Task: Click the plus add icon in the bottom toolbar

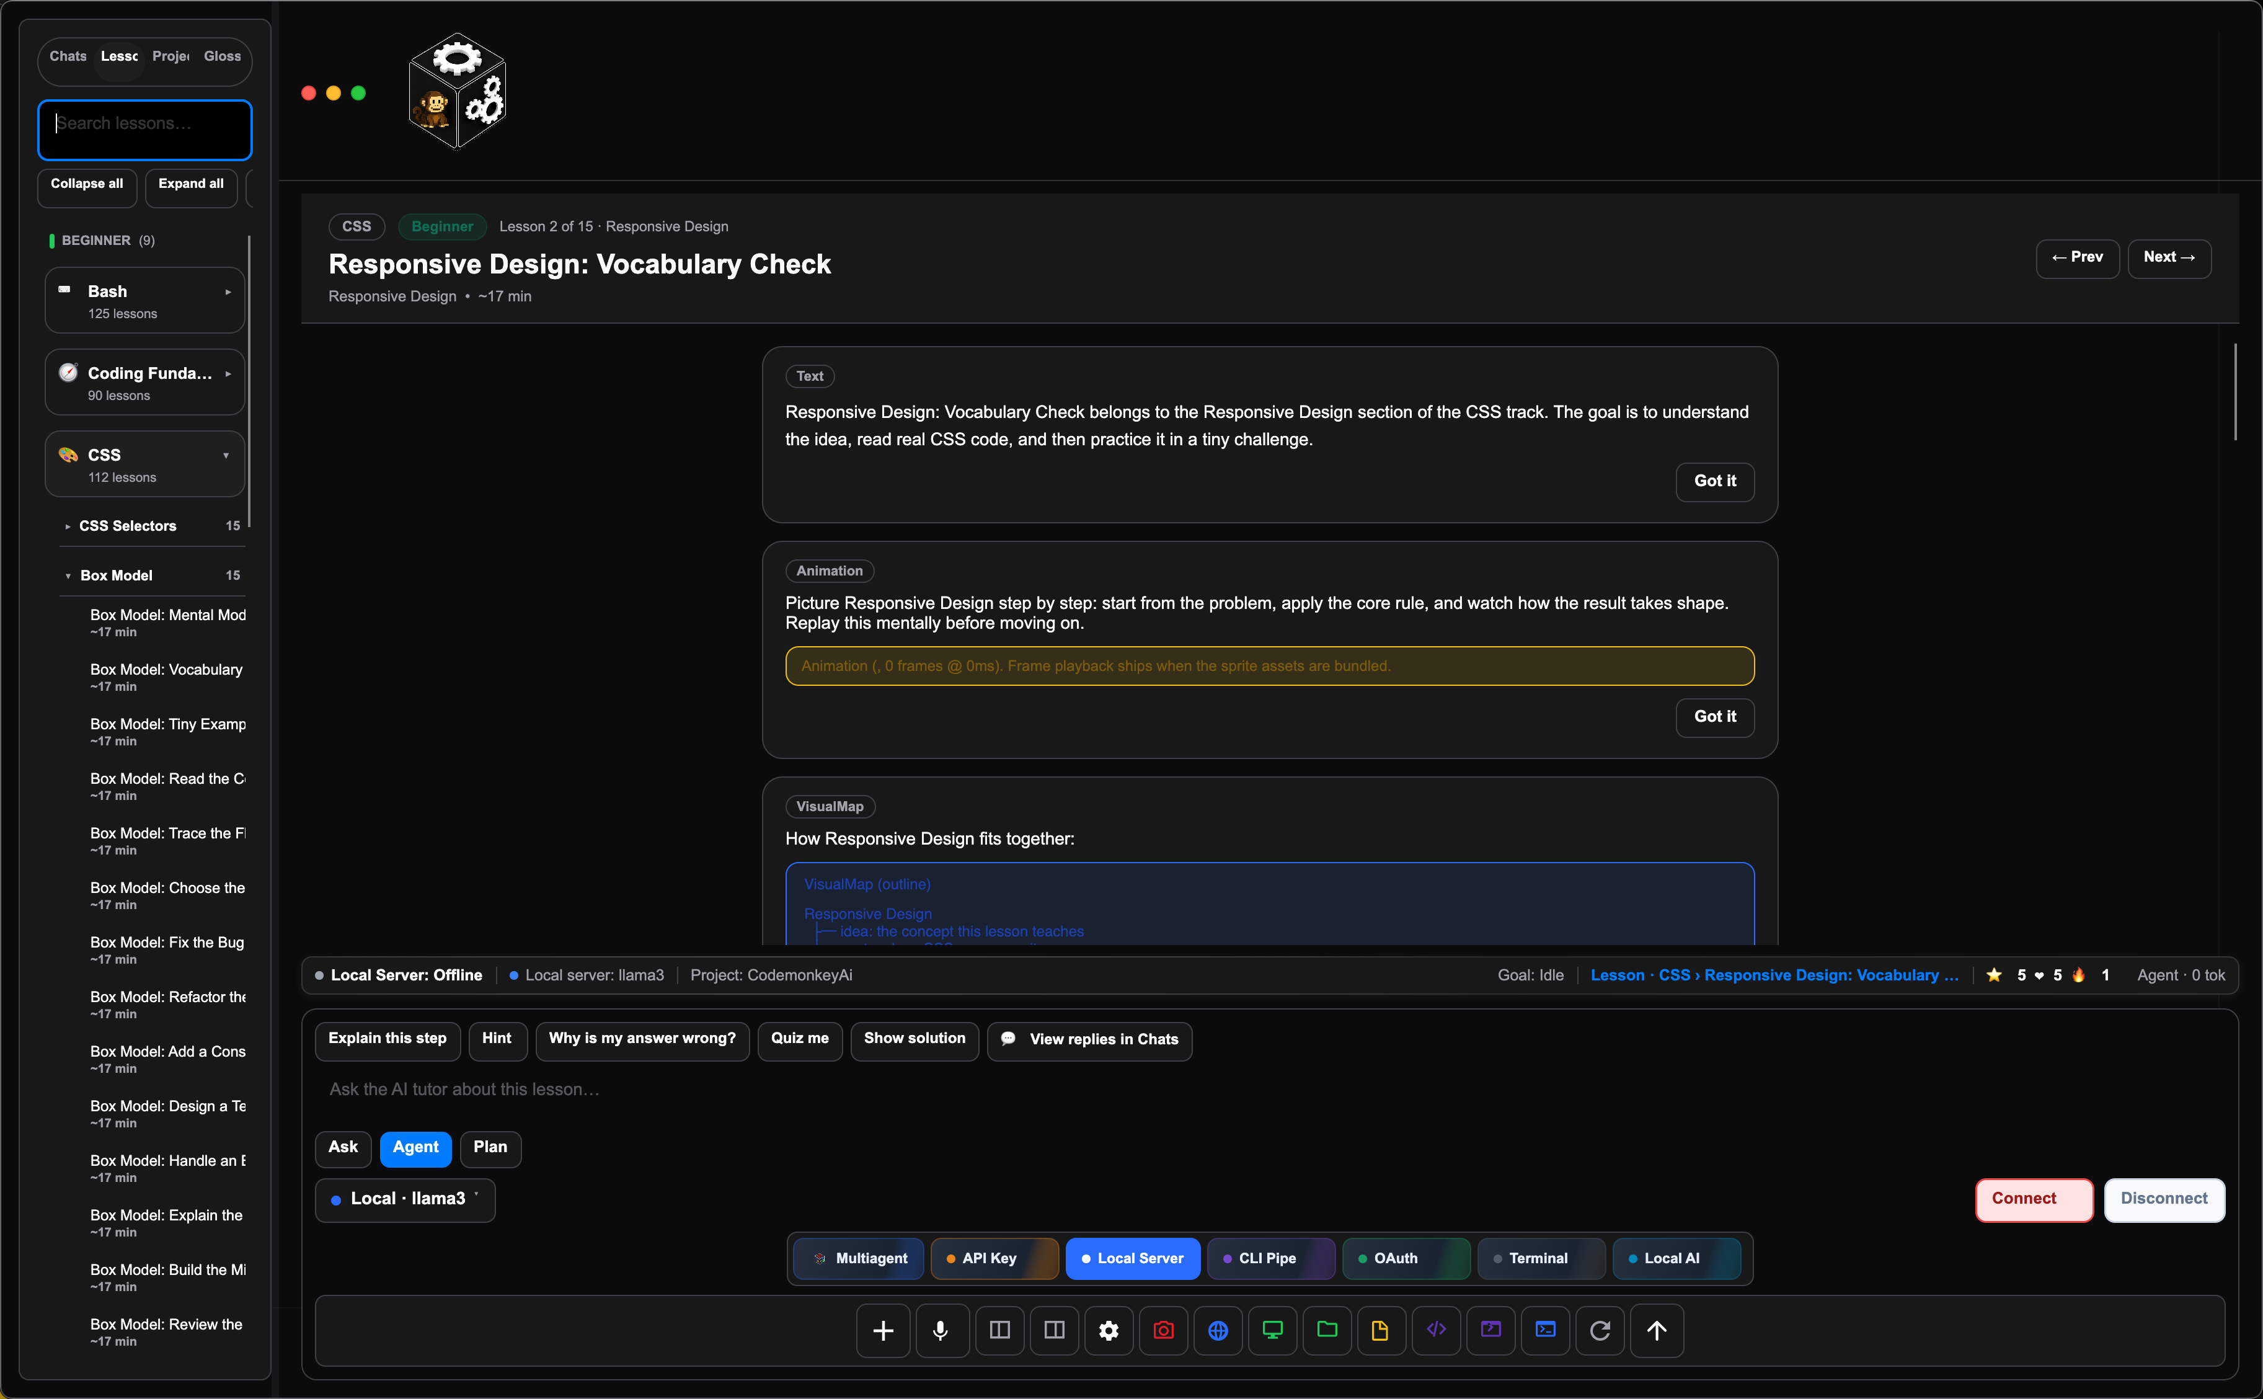Action: point(883,1331)
